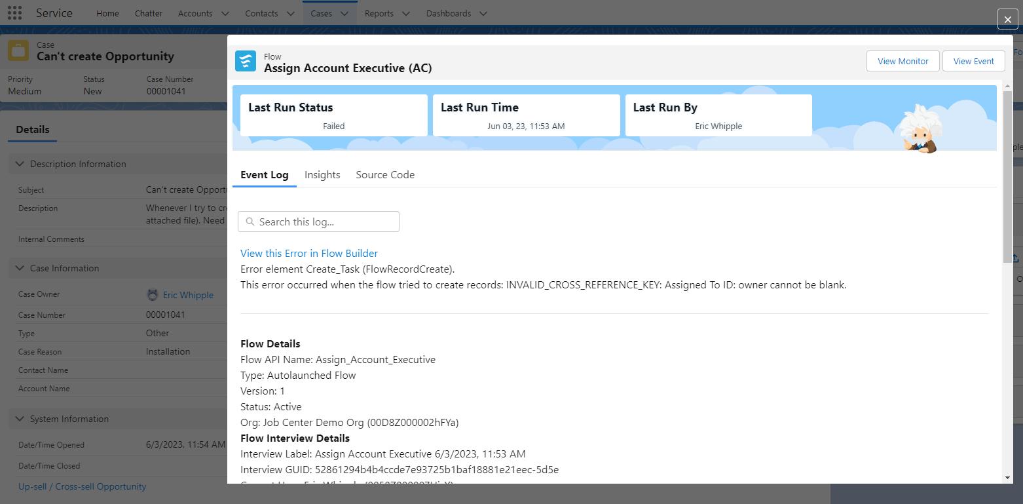Collapse the System Information section
The height and width of the screenshot is (504, 1023).
click(20, 419)
